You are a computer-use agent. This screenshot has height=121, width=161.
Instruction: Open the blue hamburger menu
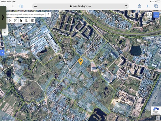click(x=156, y=15)
